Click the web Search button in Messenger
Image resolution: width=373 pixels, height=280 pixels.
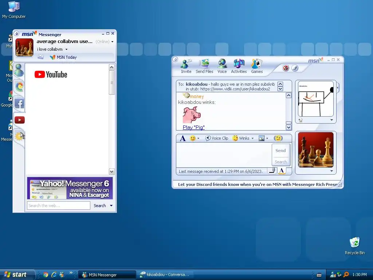tap(100, 206)
